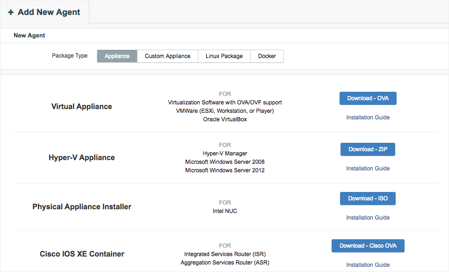The width and height of the screenshot is (449, 272).
Task: Open the Cisco IOS XE Installation Guide
Action: click(x=368, y=265)
